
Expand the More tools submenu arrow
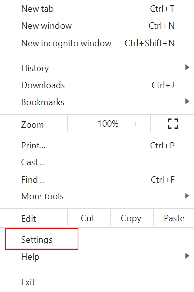pos(187,196)
